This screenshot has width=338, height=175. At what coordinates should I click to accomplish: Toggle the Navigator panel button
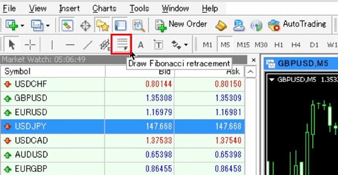point(102,26)
